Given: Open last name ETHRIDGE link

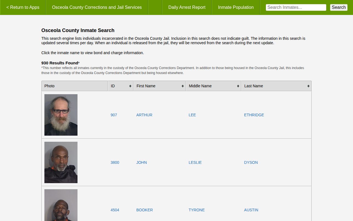Looking at the screenshot, I should [254, 115].
